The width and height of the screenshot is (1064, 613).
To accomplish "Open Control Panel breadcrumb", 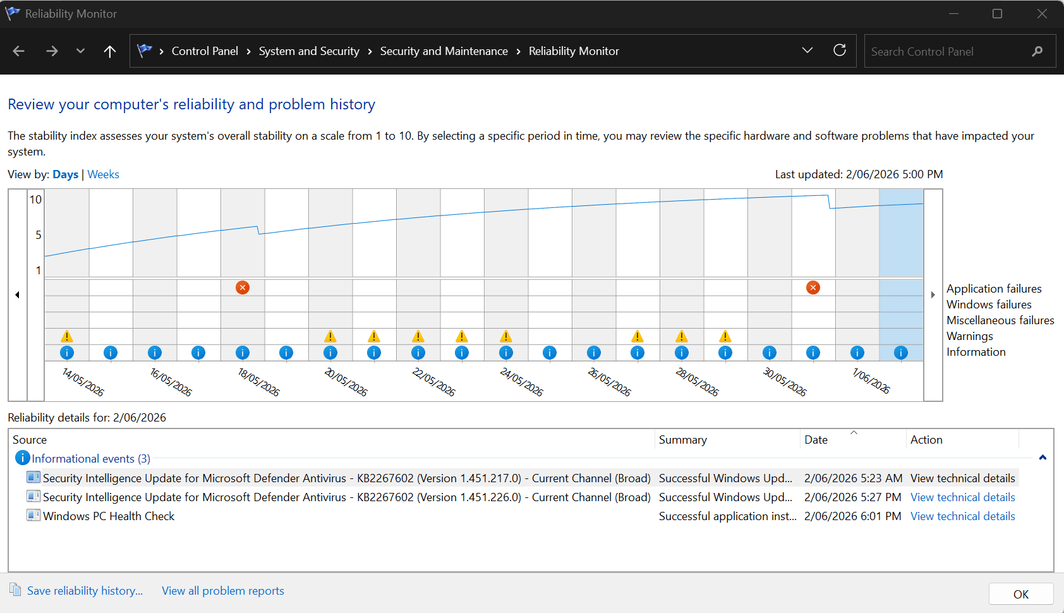I will pos(205,51).
